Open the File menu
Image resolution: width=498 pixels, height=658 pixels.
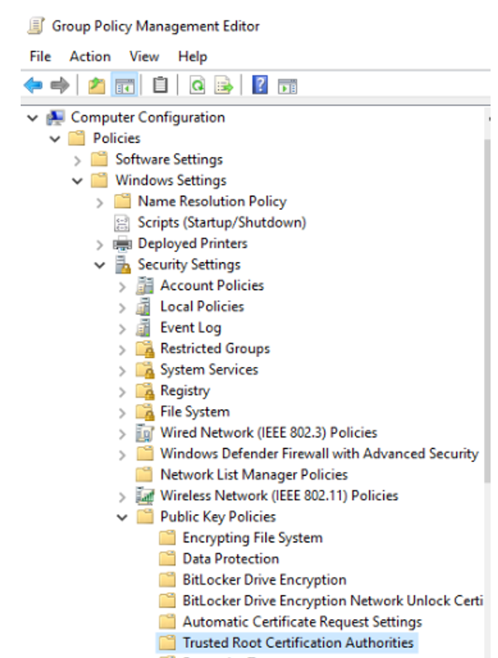tap(40, 56)
